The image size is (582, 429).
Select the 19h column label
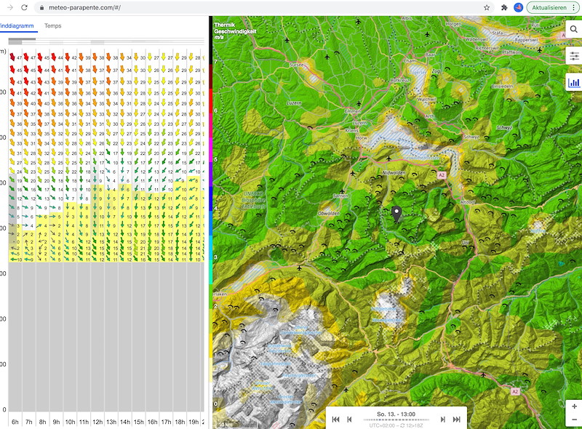point(194,422)
